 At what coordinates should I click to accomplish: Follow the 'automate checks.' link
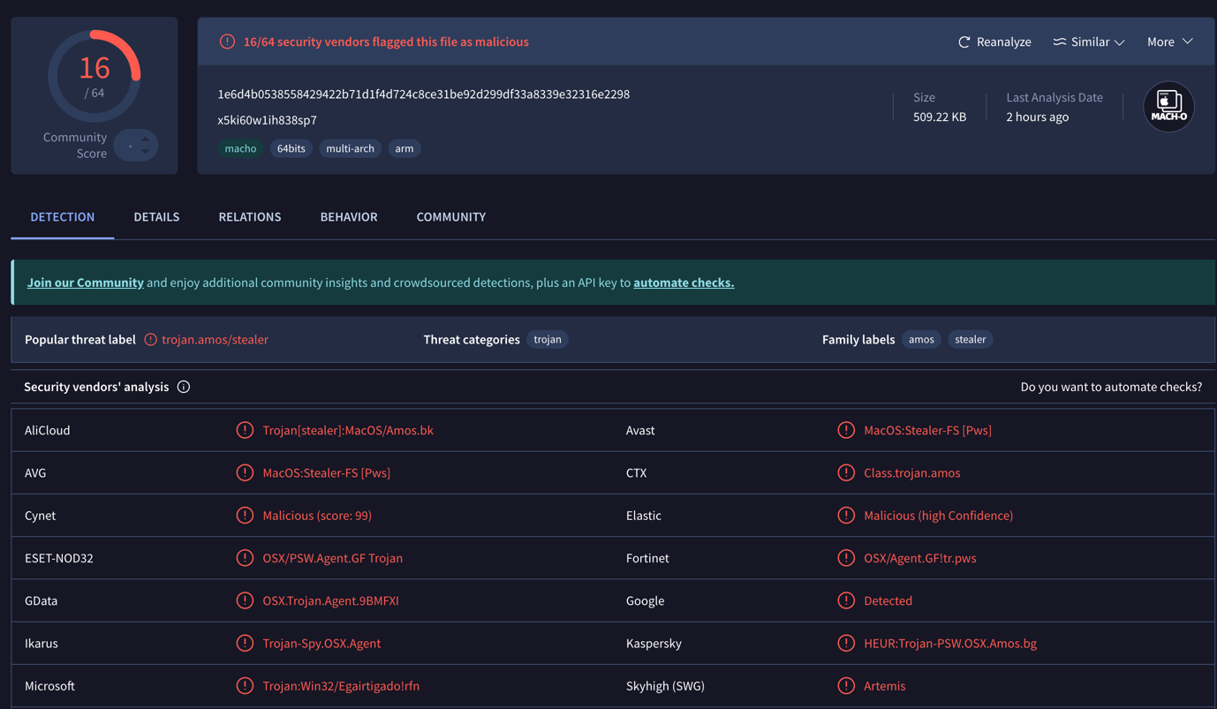pos(684,283)
